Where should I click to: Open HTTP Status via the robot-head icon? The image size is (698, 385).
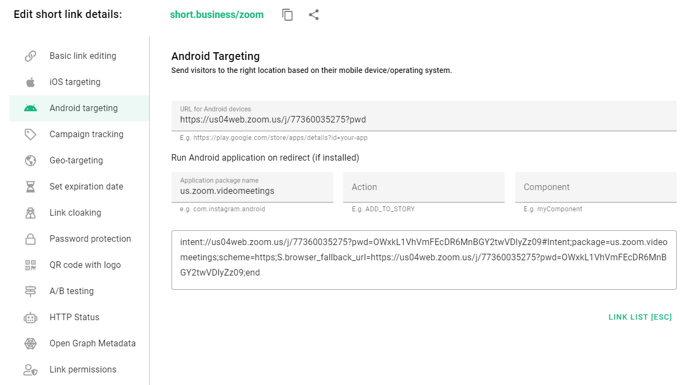point(30,317)
